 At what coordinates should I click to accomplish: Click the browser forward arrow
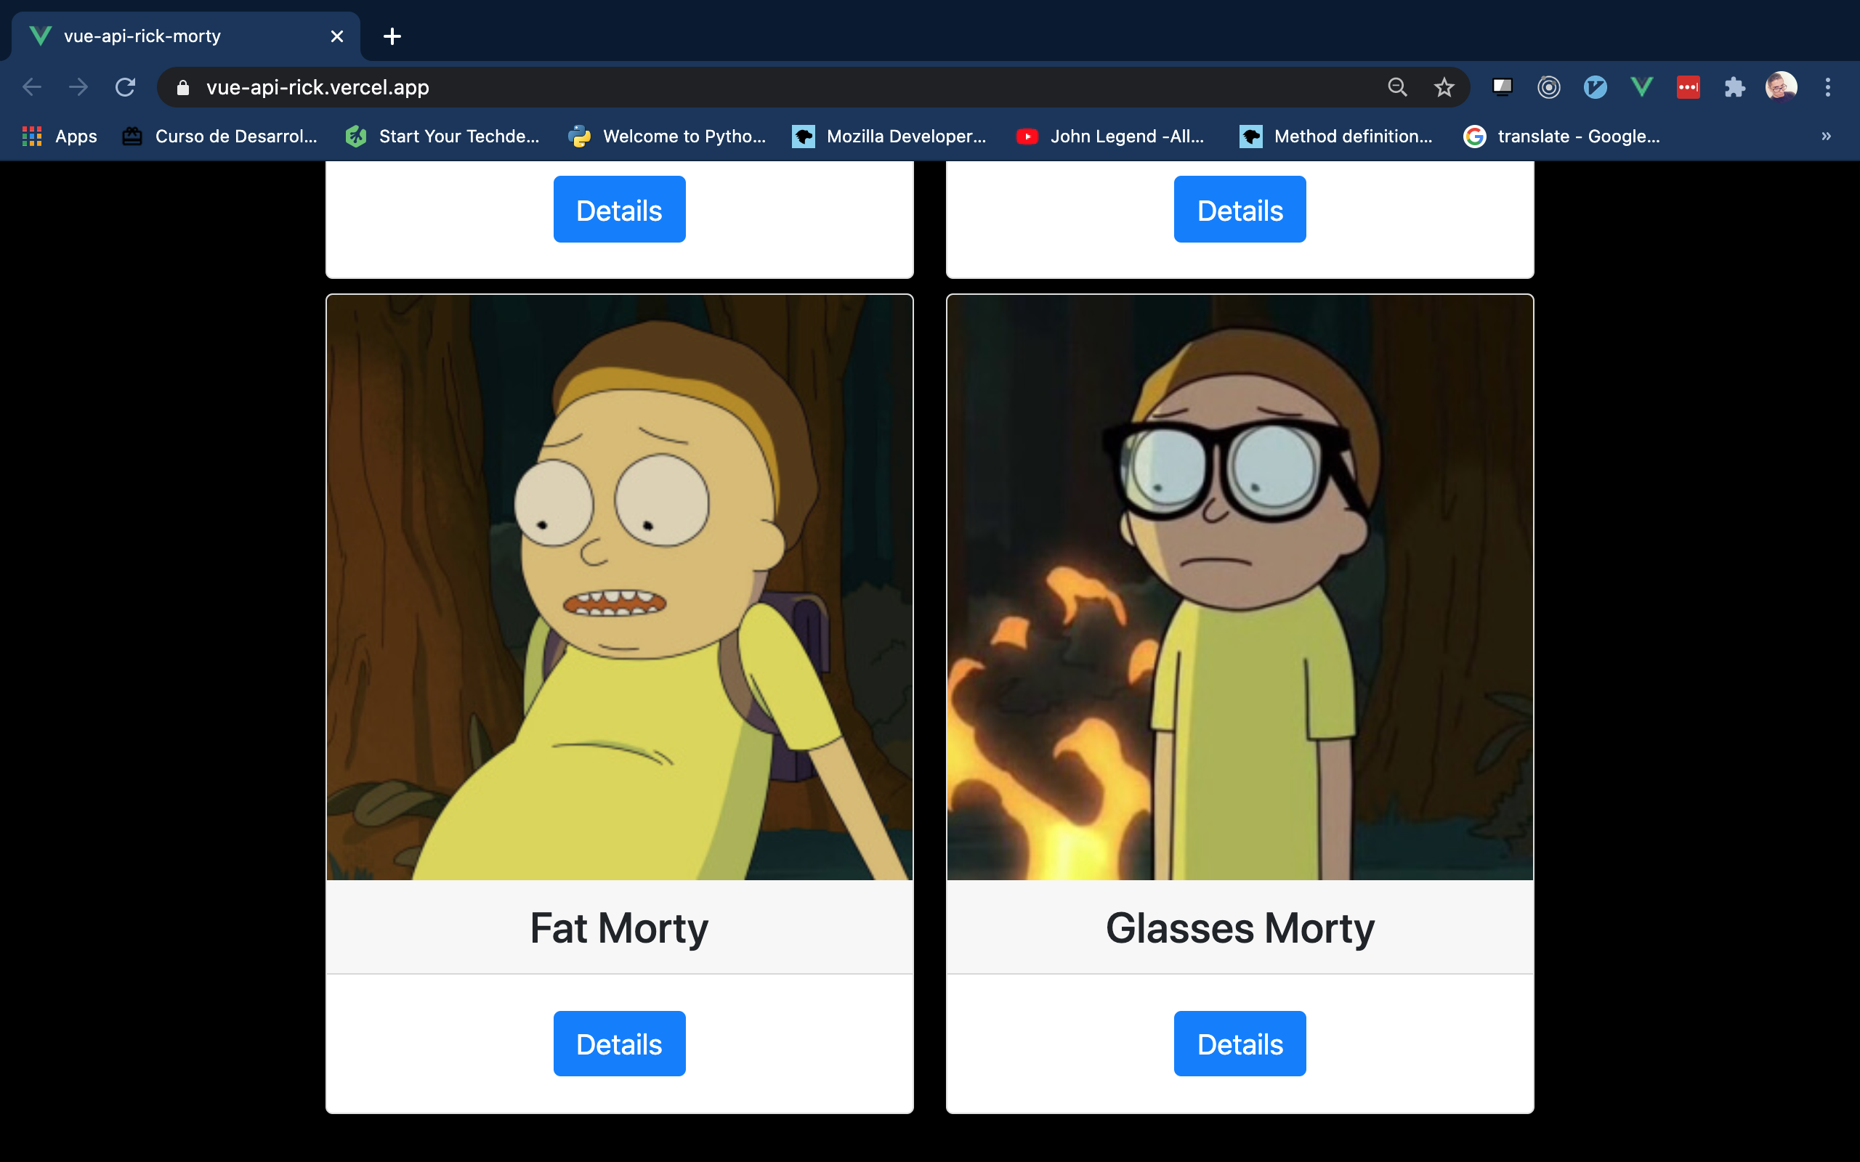click(78, 87)
